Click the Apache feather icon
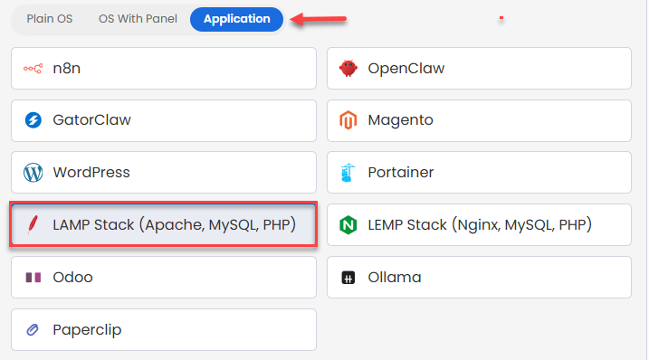This screenshot has height=360, width=649. coord(33,224)
